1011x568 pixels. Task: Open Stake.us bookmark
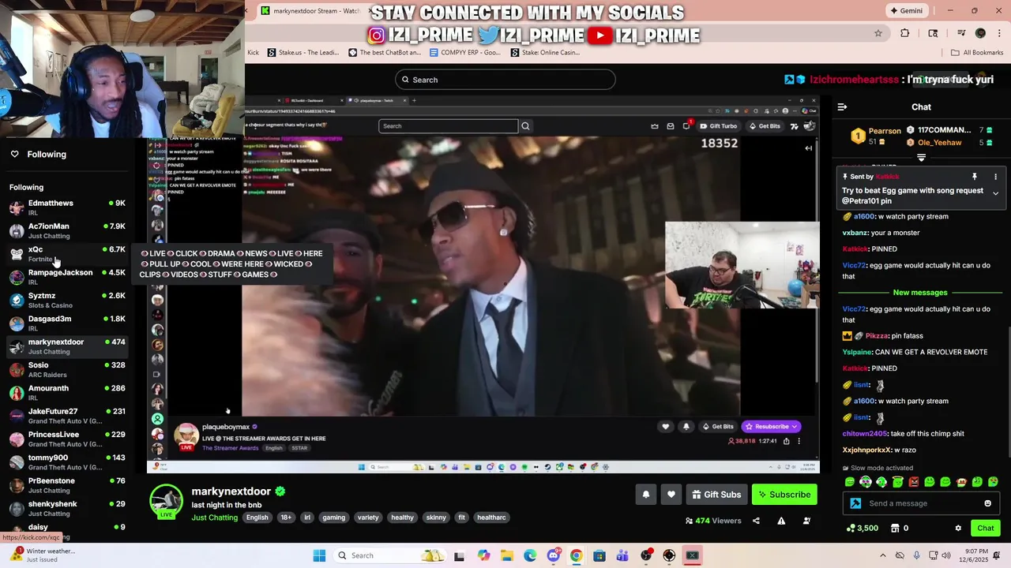[x=303, y=53]
